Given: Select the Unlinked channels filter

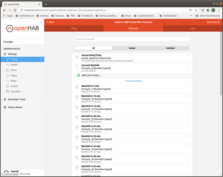Looking at the screenshot, I should (x=171, y=48).
